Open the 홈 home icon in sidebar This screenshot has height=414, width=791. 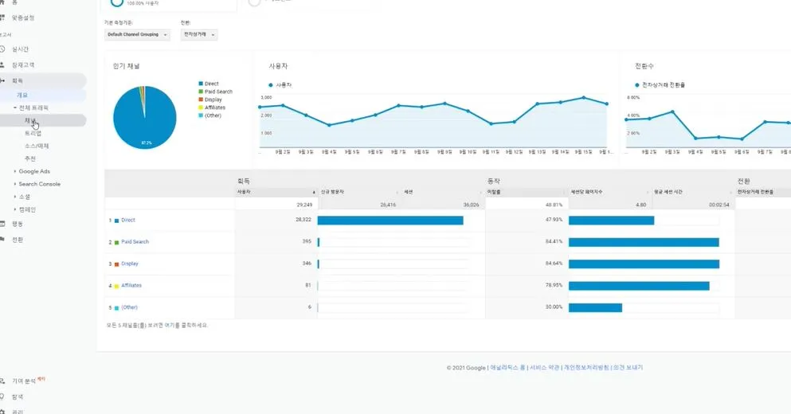tap(2, 2)
